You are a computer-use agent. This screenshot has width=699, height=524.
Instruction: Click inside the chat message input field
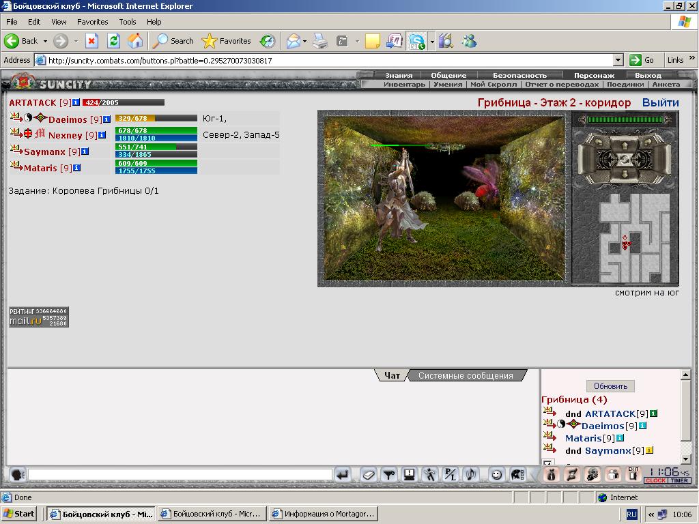pyautogui.click(x=180, y=475)
